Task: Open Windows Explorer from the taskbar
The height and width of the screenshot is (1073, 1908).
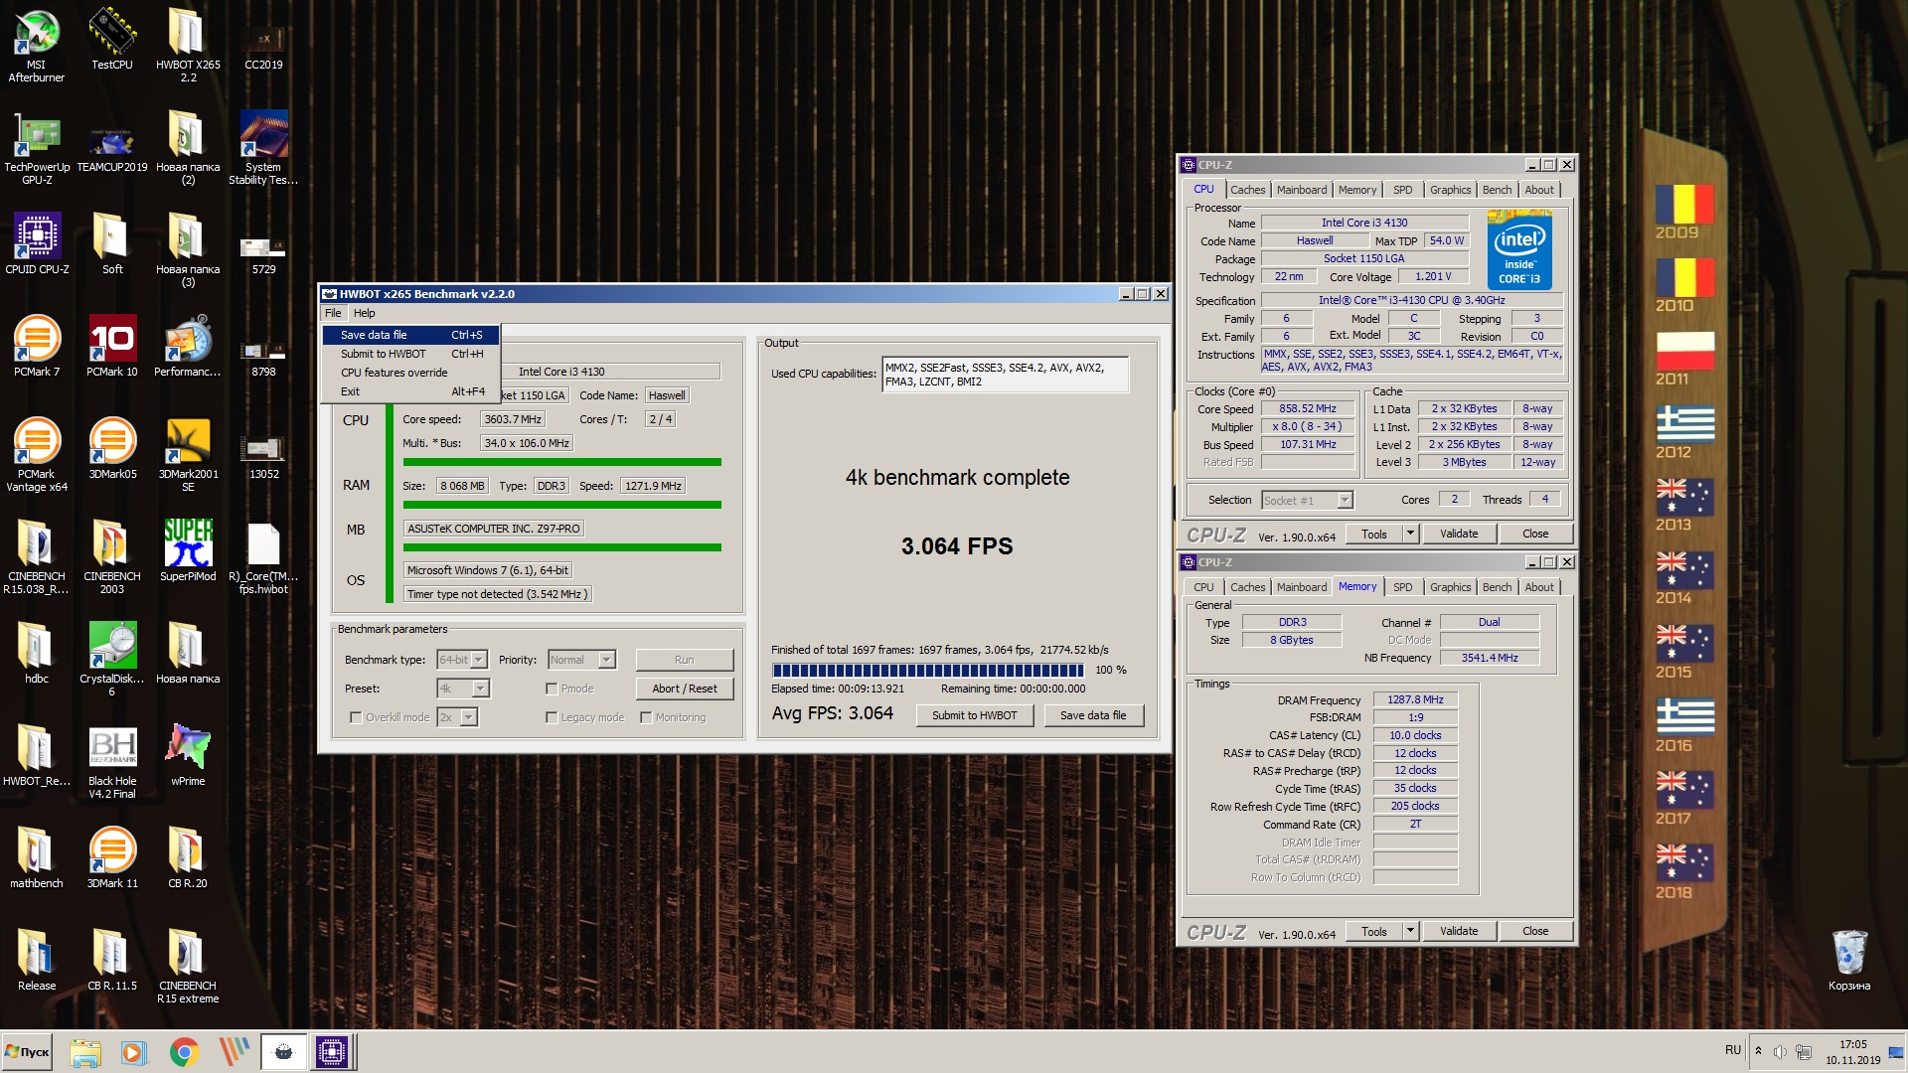Action: tap(85, 1051)
